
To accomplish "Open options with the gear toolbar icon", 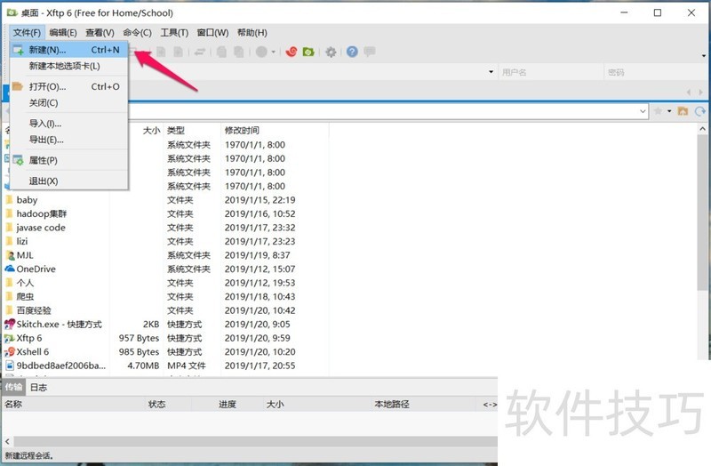I will 331,52.
